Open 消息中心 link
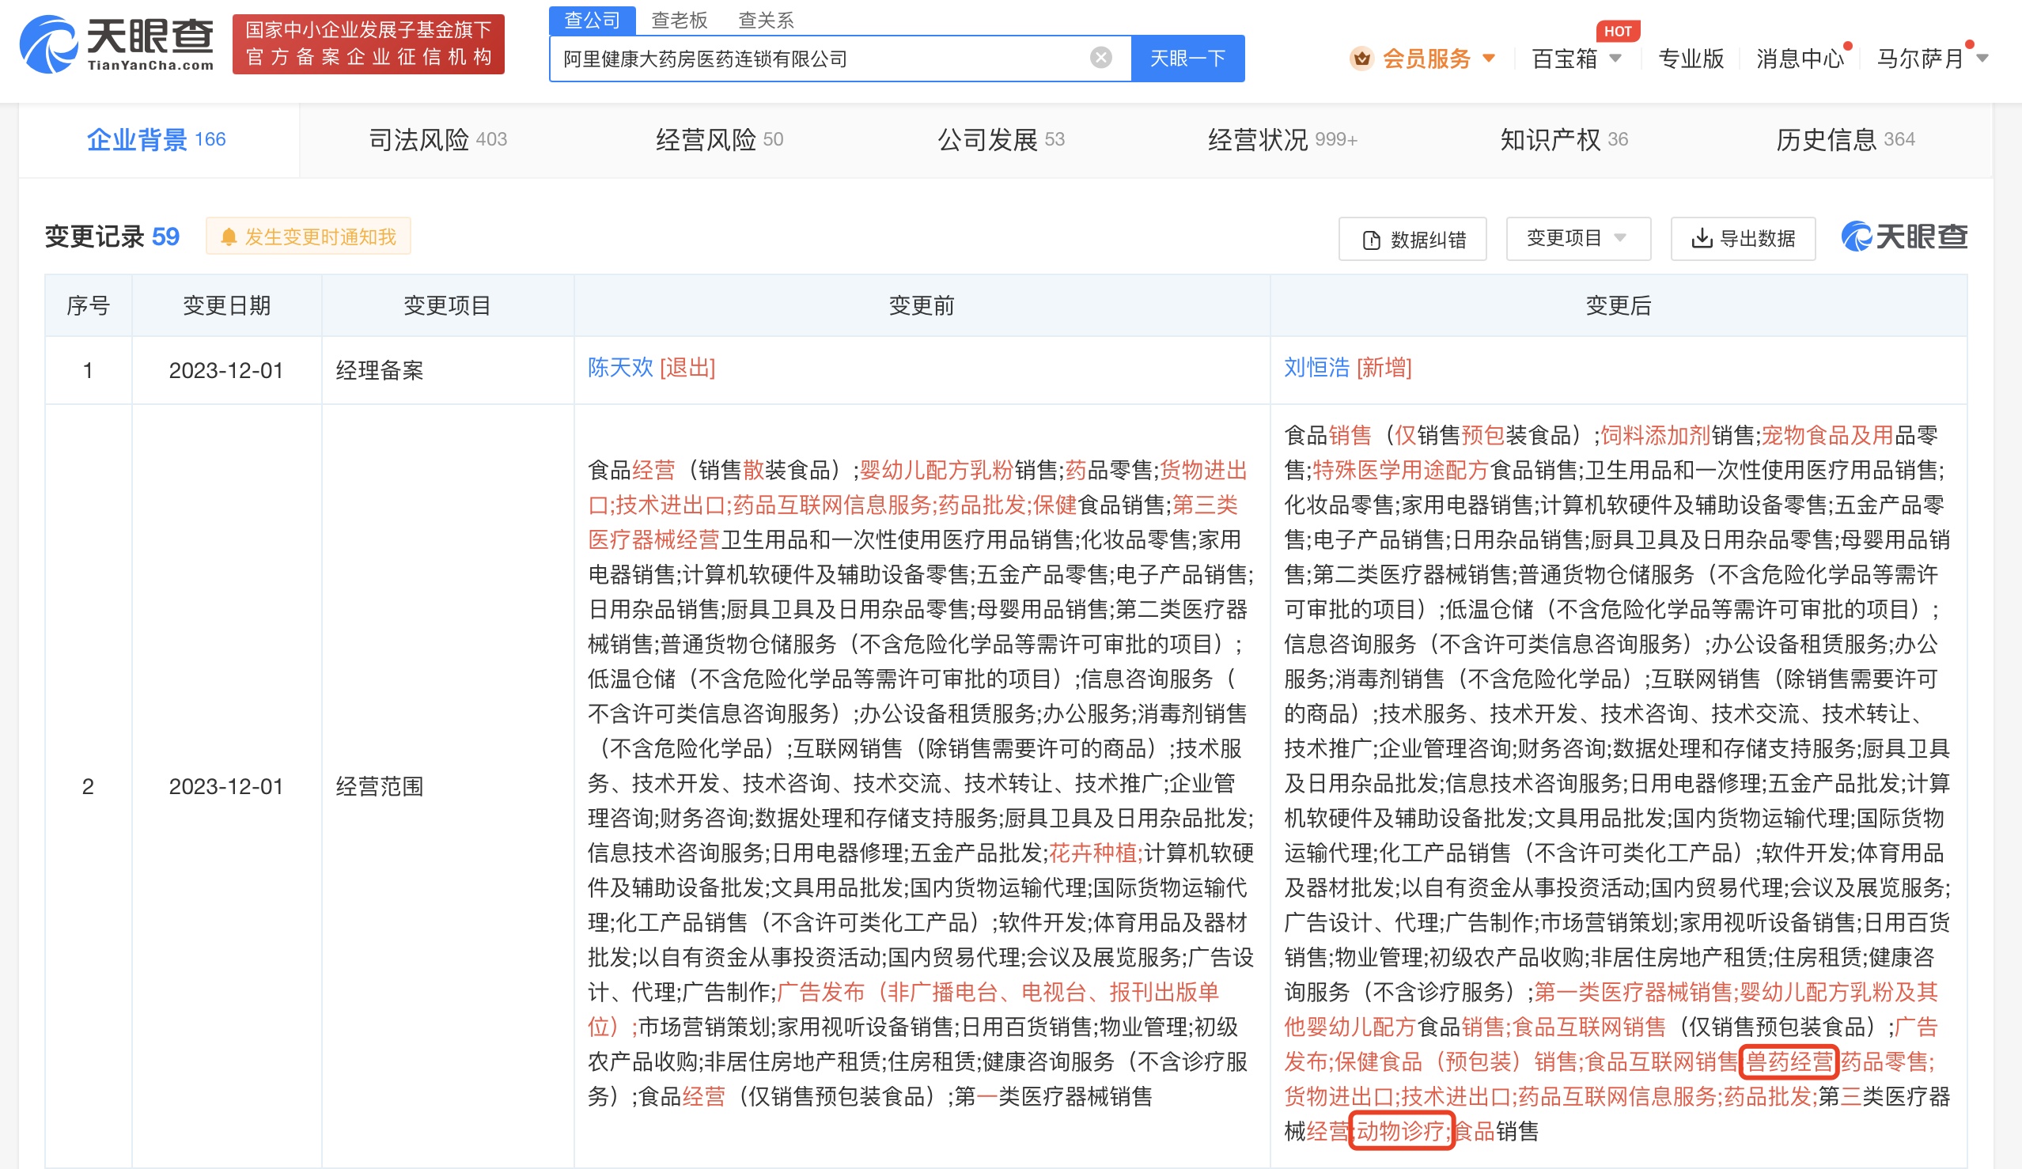 (x=1800, y=59)
